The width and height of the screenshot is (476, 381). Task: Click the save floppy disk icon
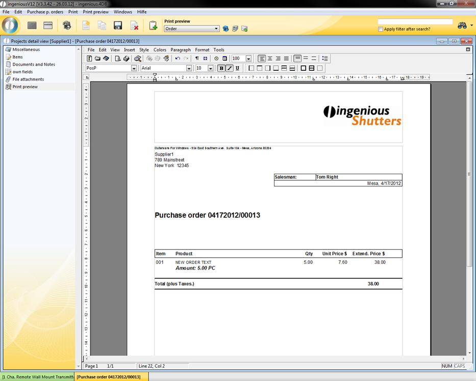point(118,25)
